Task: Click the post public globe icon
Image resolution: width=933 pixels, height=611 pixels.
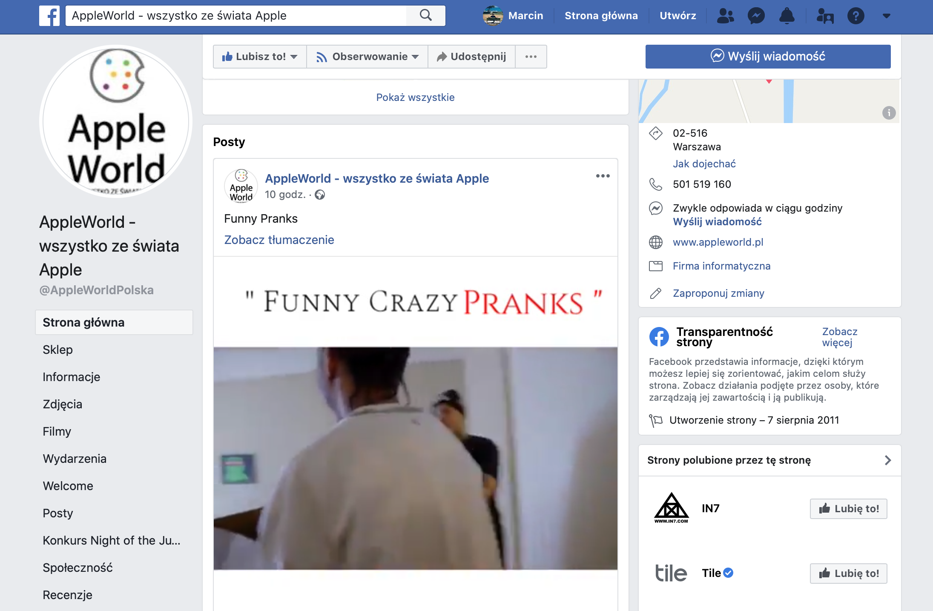Action: click(x=320, y=195)
